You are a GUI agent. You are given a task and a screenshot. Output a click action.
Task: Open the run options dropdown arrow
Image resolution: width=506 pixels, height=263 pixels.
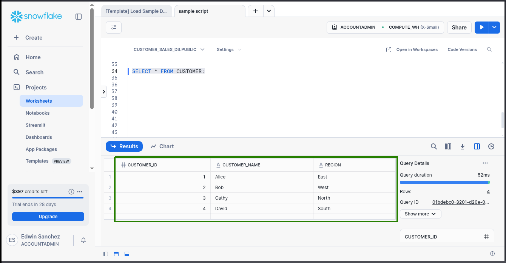pos(494,27)
